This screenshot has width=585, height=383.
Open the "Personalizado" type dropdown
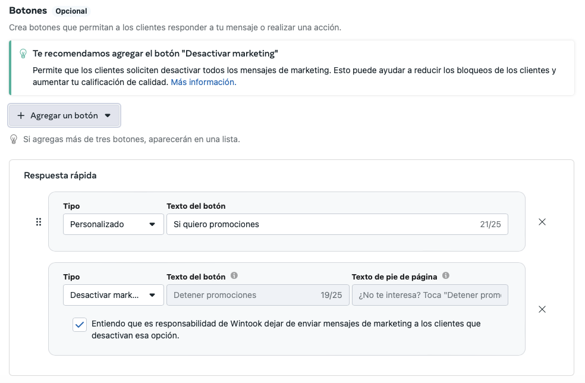click(x=113, y=224)
